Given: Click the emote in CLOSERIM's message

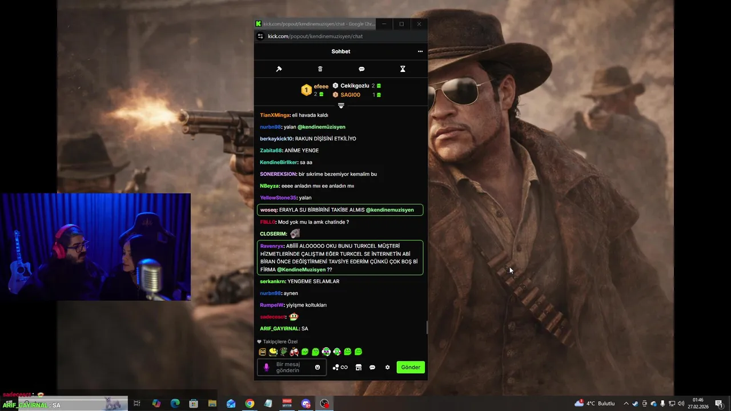Looking at the screenshot, I should (x=295, y=233).
